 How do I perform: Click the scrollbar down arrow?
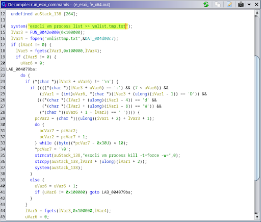pos(257,217)
